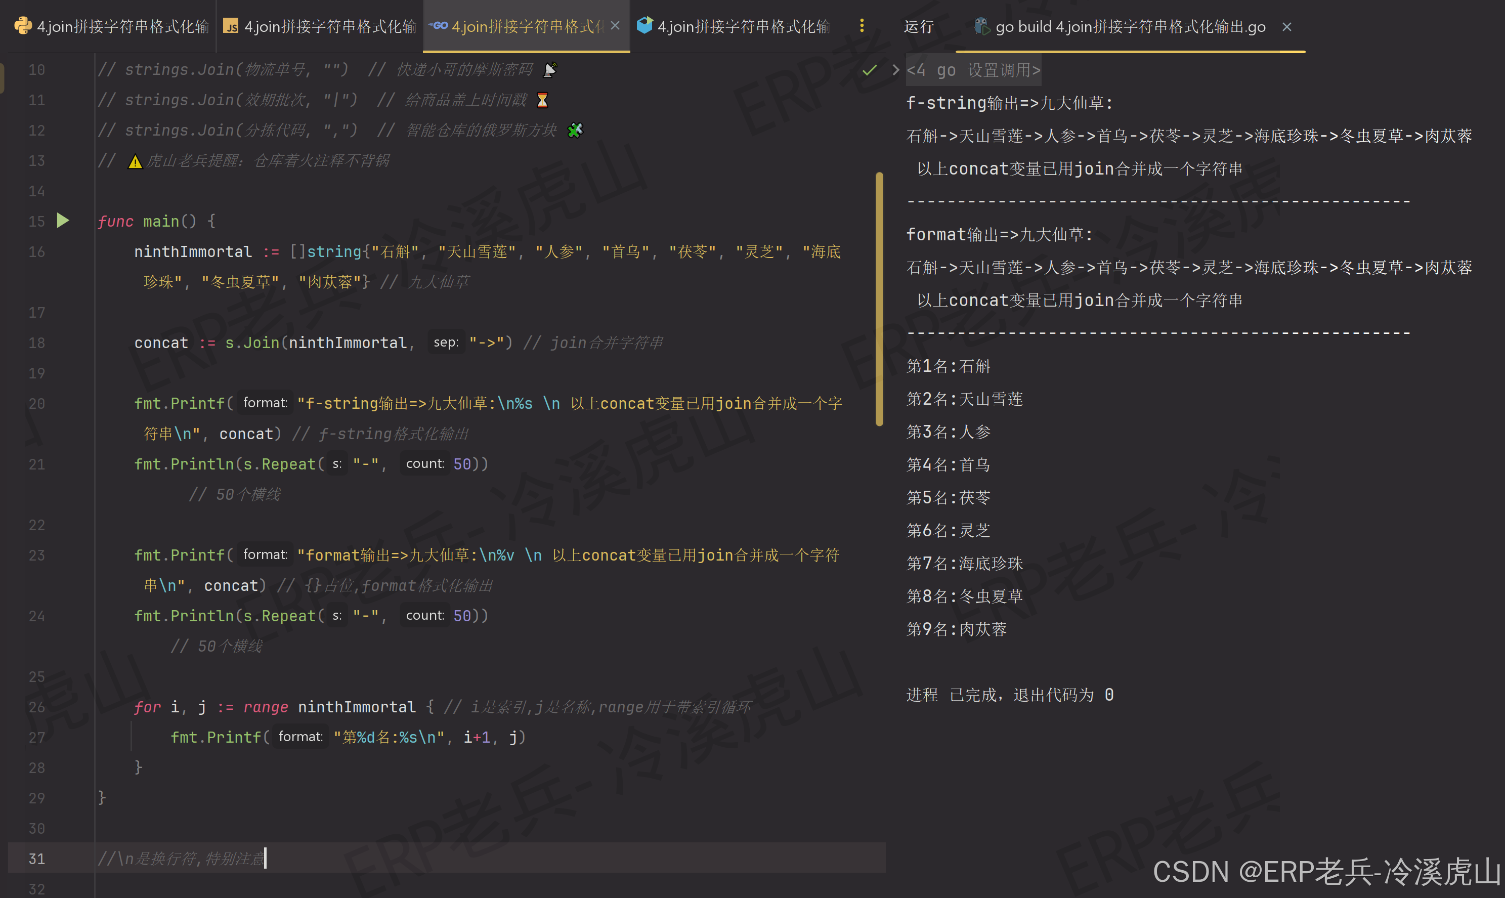Run main by clicking the green gutter arrow
The image size is (1505, 898).
click(63, 221)
